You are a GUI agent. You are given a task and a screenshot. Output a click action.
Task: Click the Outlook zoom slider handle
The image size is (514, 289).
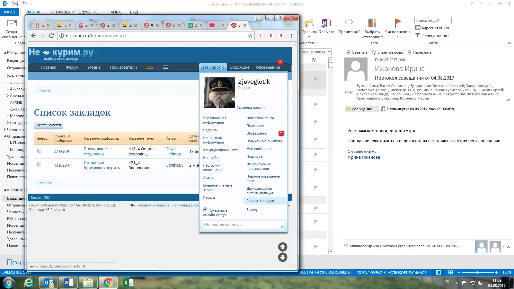point(478,272)
